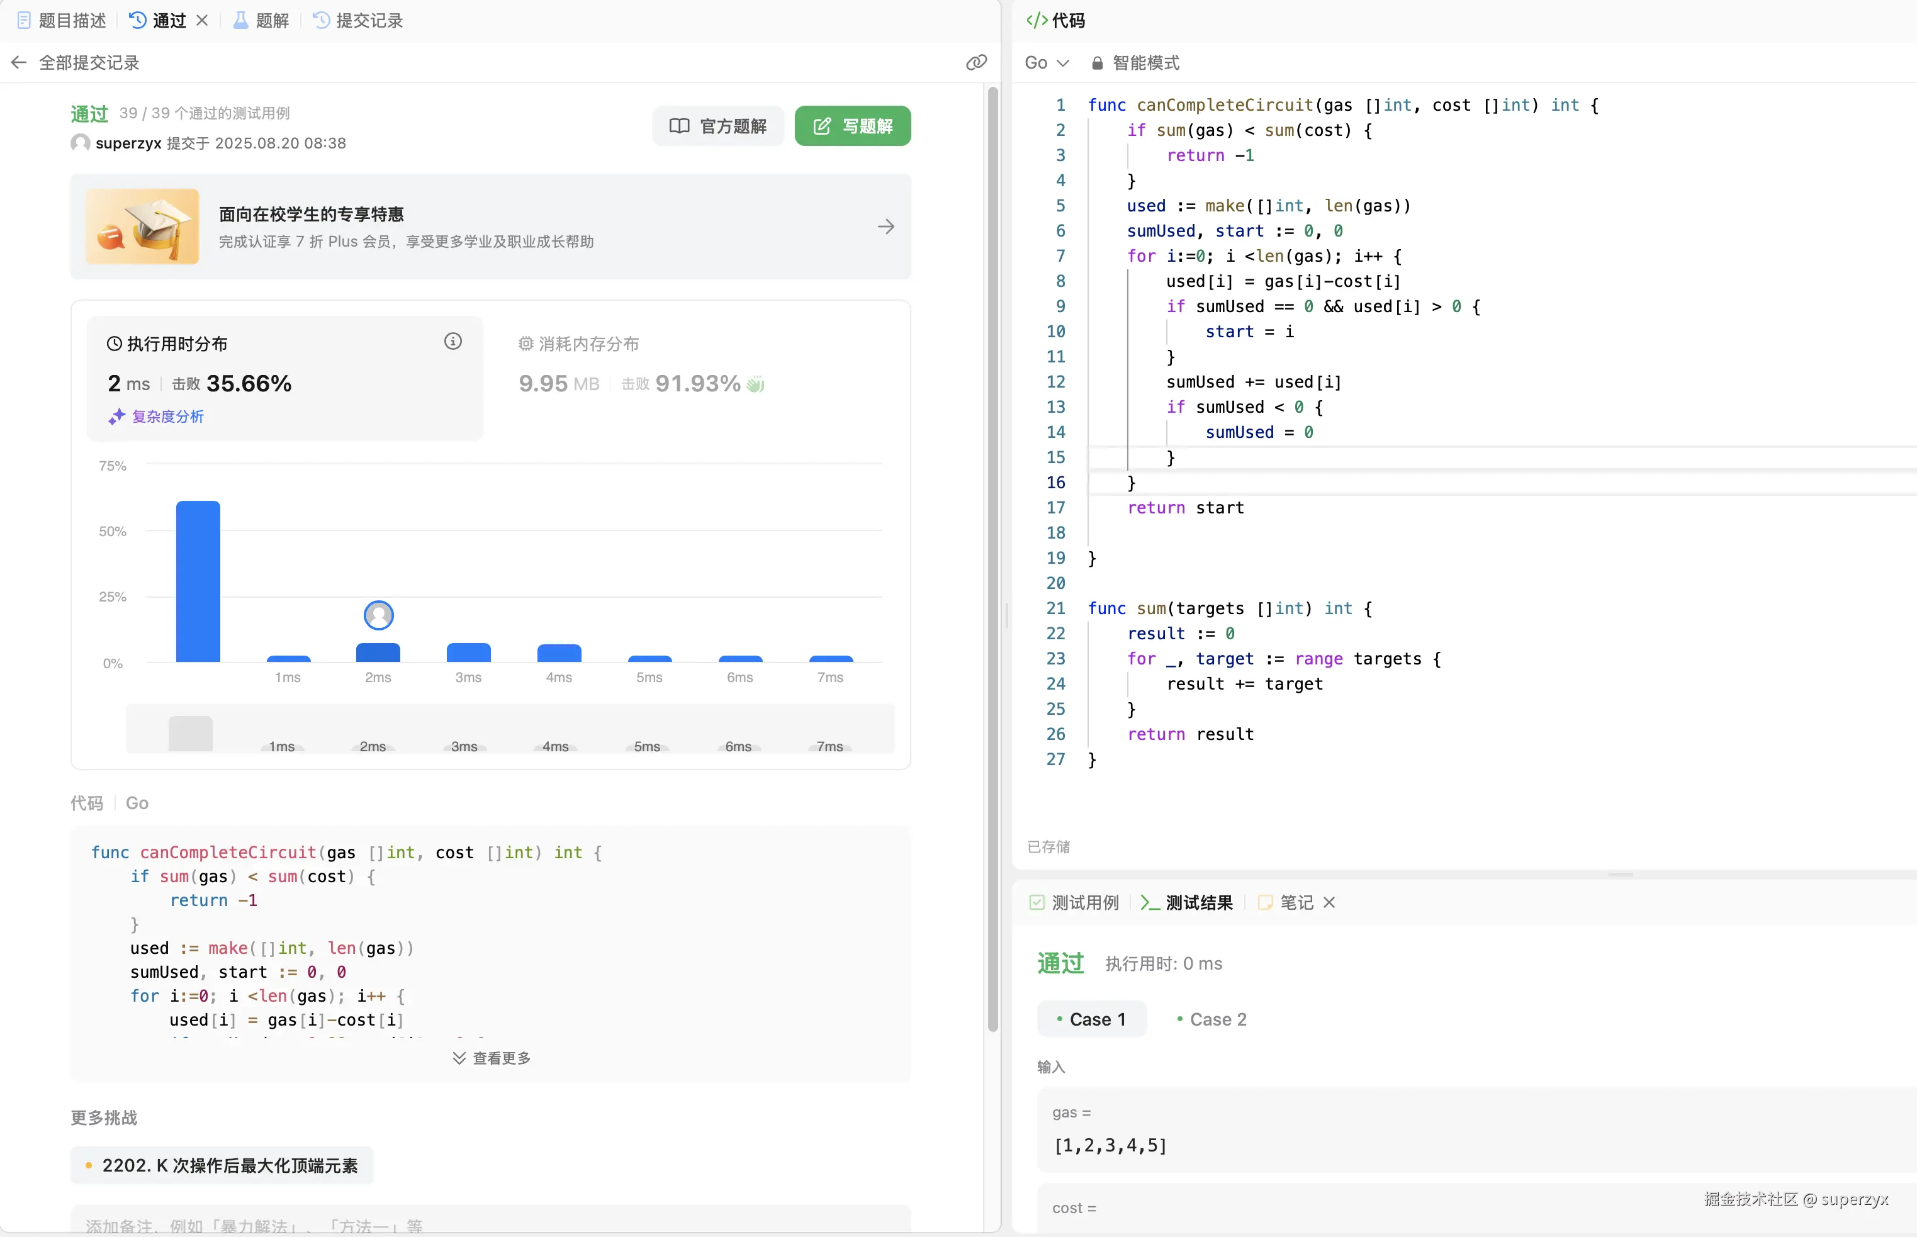The height and width of the screenshot is (1237, 1917).
Task: Click the clapping hands memory icon
Action: pyautogui.click(x=755, y=384)
